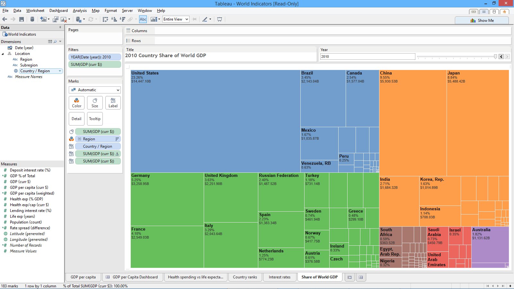Go to the Start Page home icon
The width and height of the screenshot is (514, 289).
point(504,12)
